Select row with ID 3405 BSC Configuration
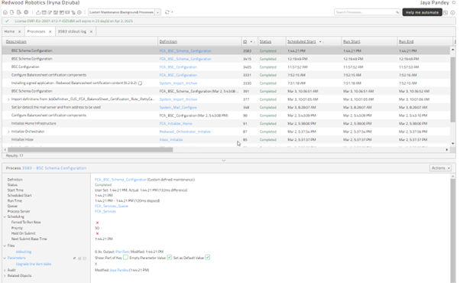 [226, 67]
